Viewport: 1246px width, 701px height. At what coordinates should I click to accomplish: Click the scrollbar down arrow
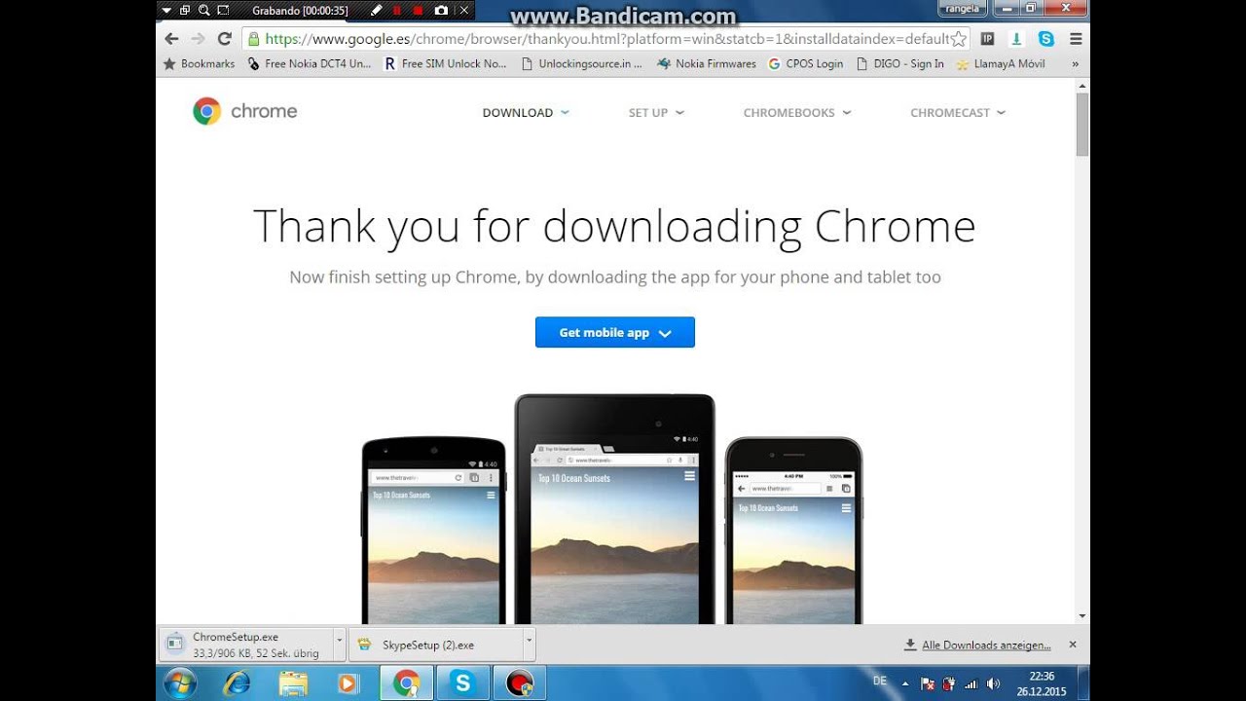1082,616
